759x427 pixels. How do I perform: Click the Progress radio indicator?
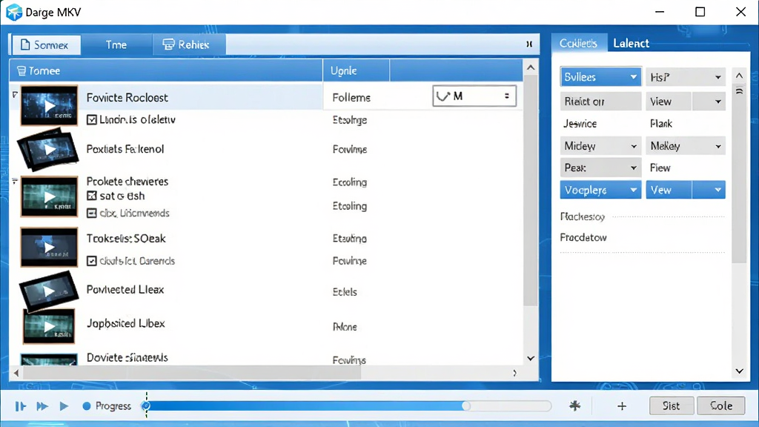[87, 406]
